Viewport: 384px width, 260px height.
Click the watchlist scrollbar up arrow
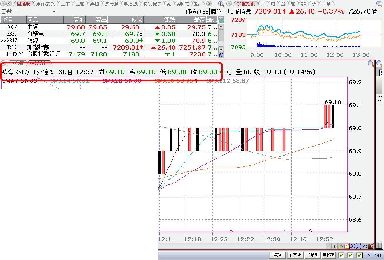221,27
